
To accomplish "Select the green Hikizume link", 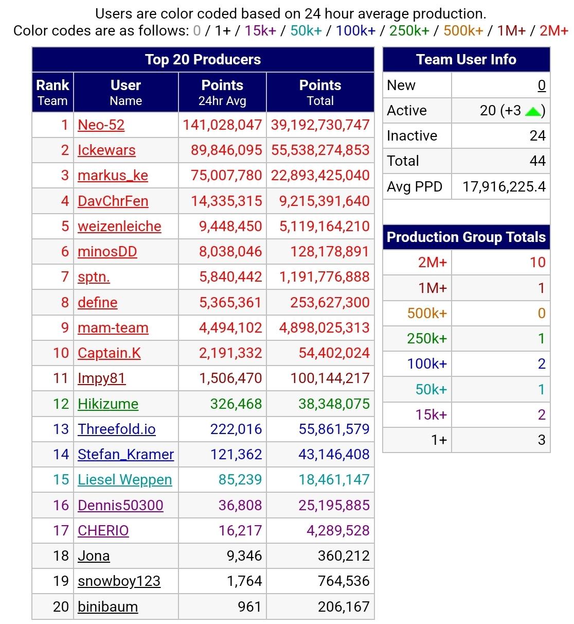I will (x=108, y=404).
